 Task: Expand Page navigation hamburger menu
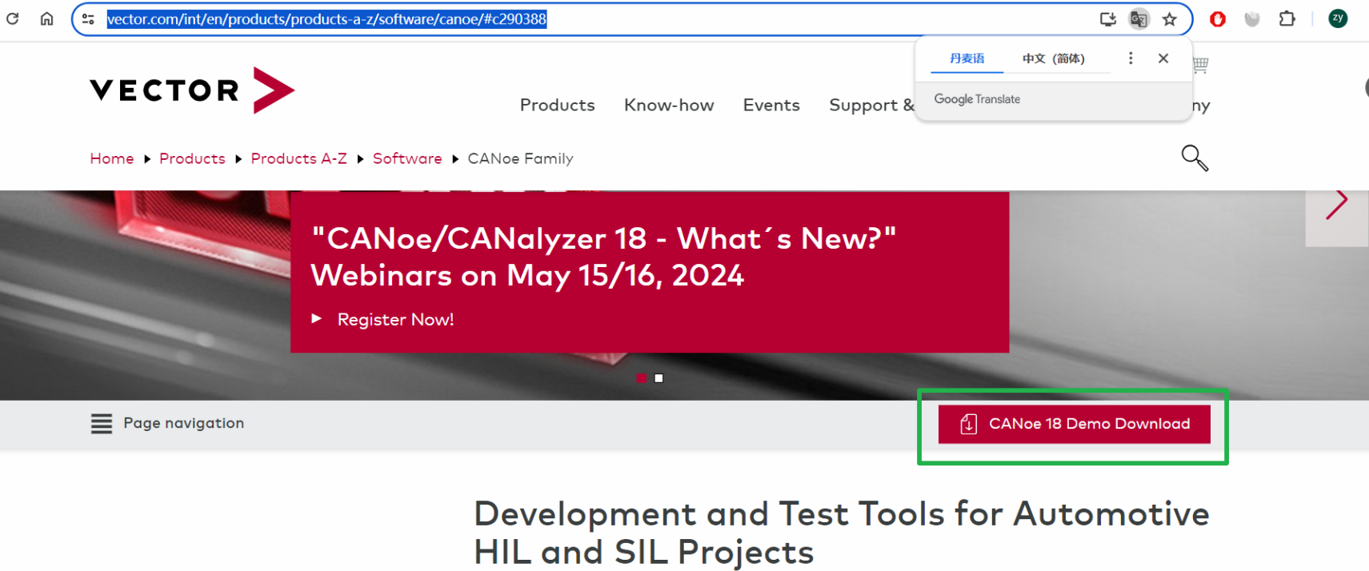(102, 423)
